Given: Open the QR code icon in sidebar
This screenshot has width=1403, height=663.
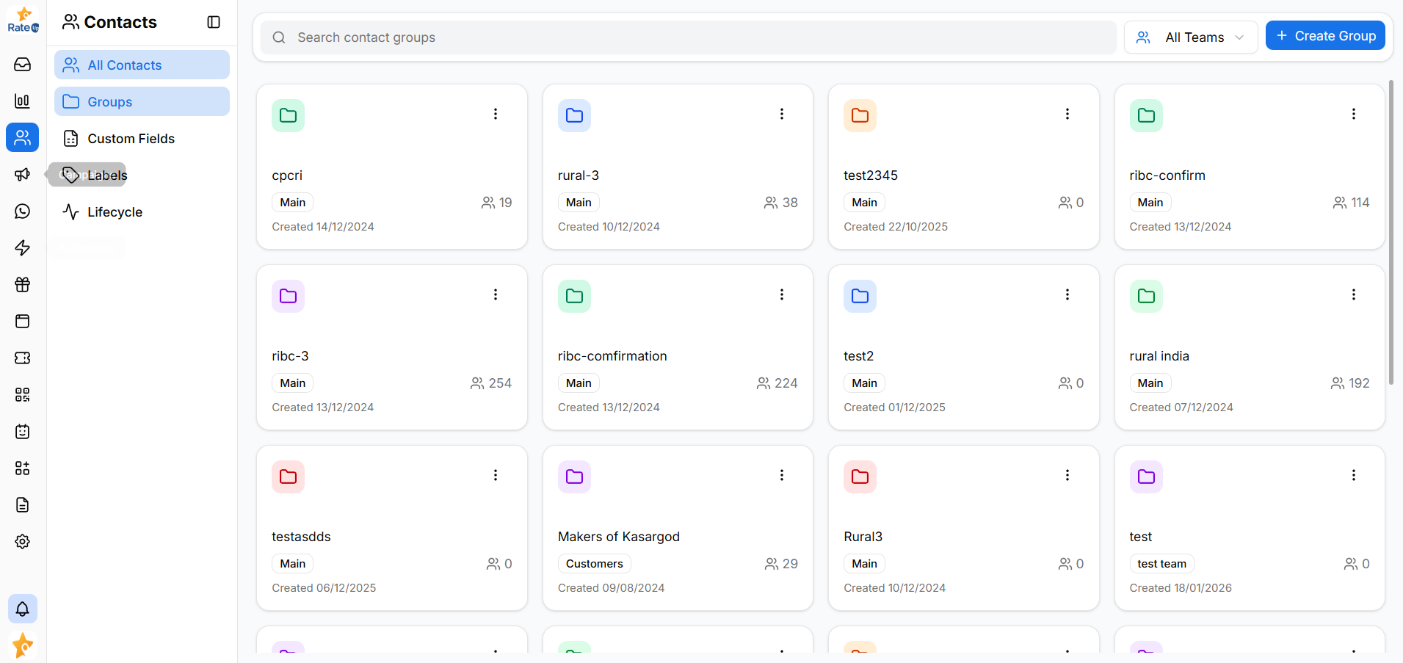Looking at the screenshot, I should 23,394.
